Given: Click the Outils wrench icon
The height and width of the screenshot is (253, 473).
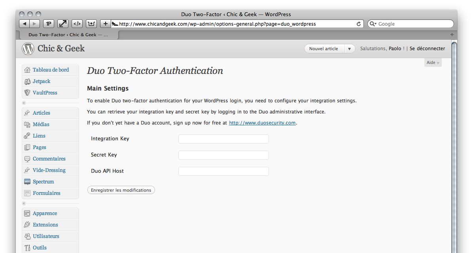Looking at the screenshot, I should (x=27, y=248).
